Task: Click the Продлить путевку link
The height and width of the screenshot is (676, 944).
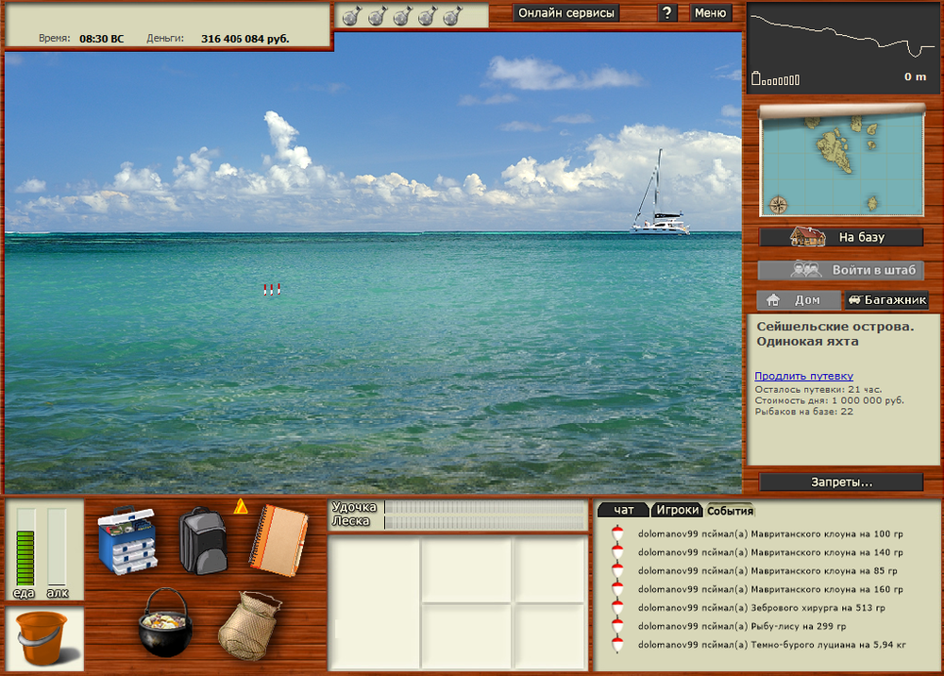Action: (x=803, y=376)
